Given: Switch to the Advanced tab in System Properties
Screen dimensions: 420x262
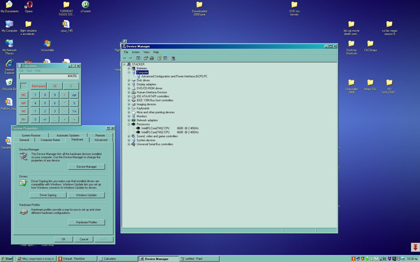Looking at the screenshot, I should click(x=101, y=140).
